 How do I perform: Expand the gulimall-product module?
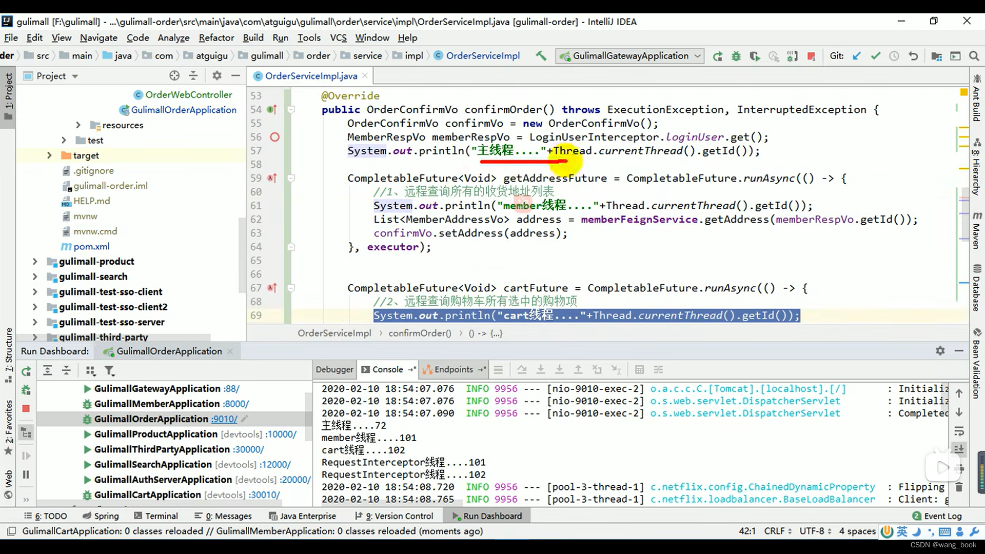point(35,262)
